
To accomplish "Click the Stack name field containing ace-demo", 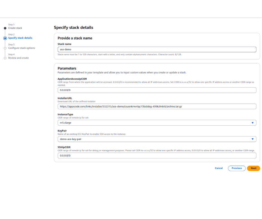I will click(157, 49).
